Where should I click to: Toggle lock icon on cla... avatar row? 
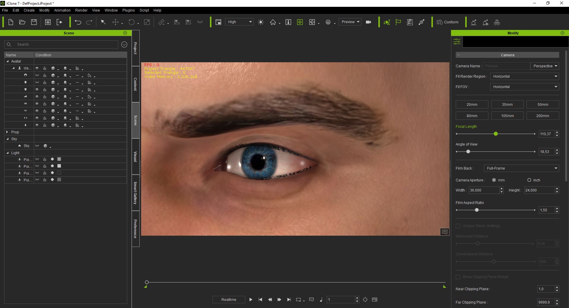(45, 68)
